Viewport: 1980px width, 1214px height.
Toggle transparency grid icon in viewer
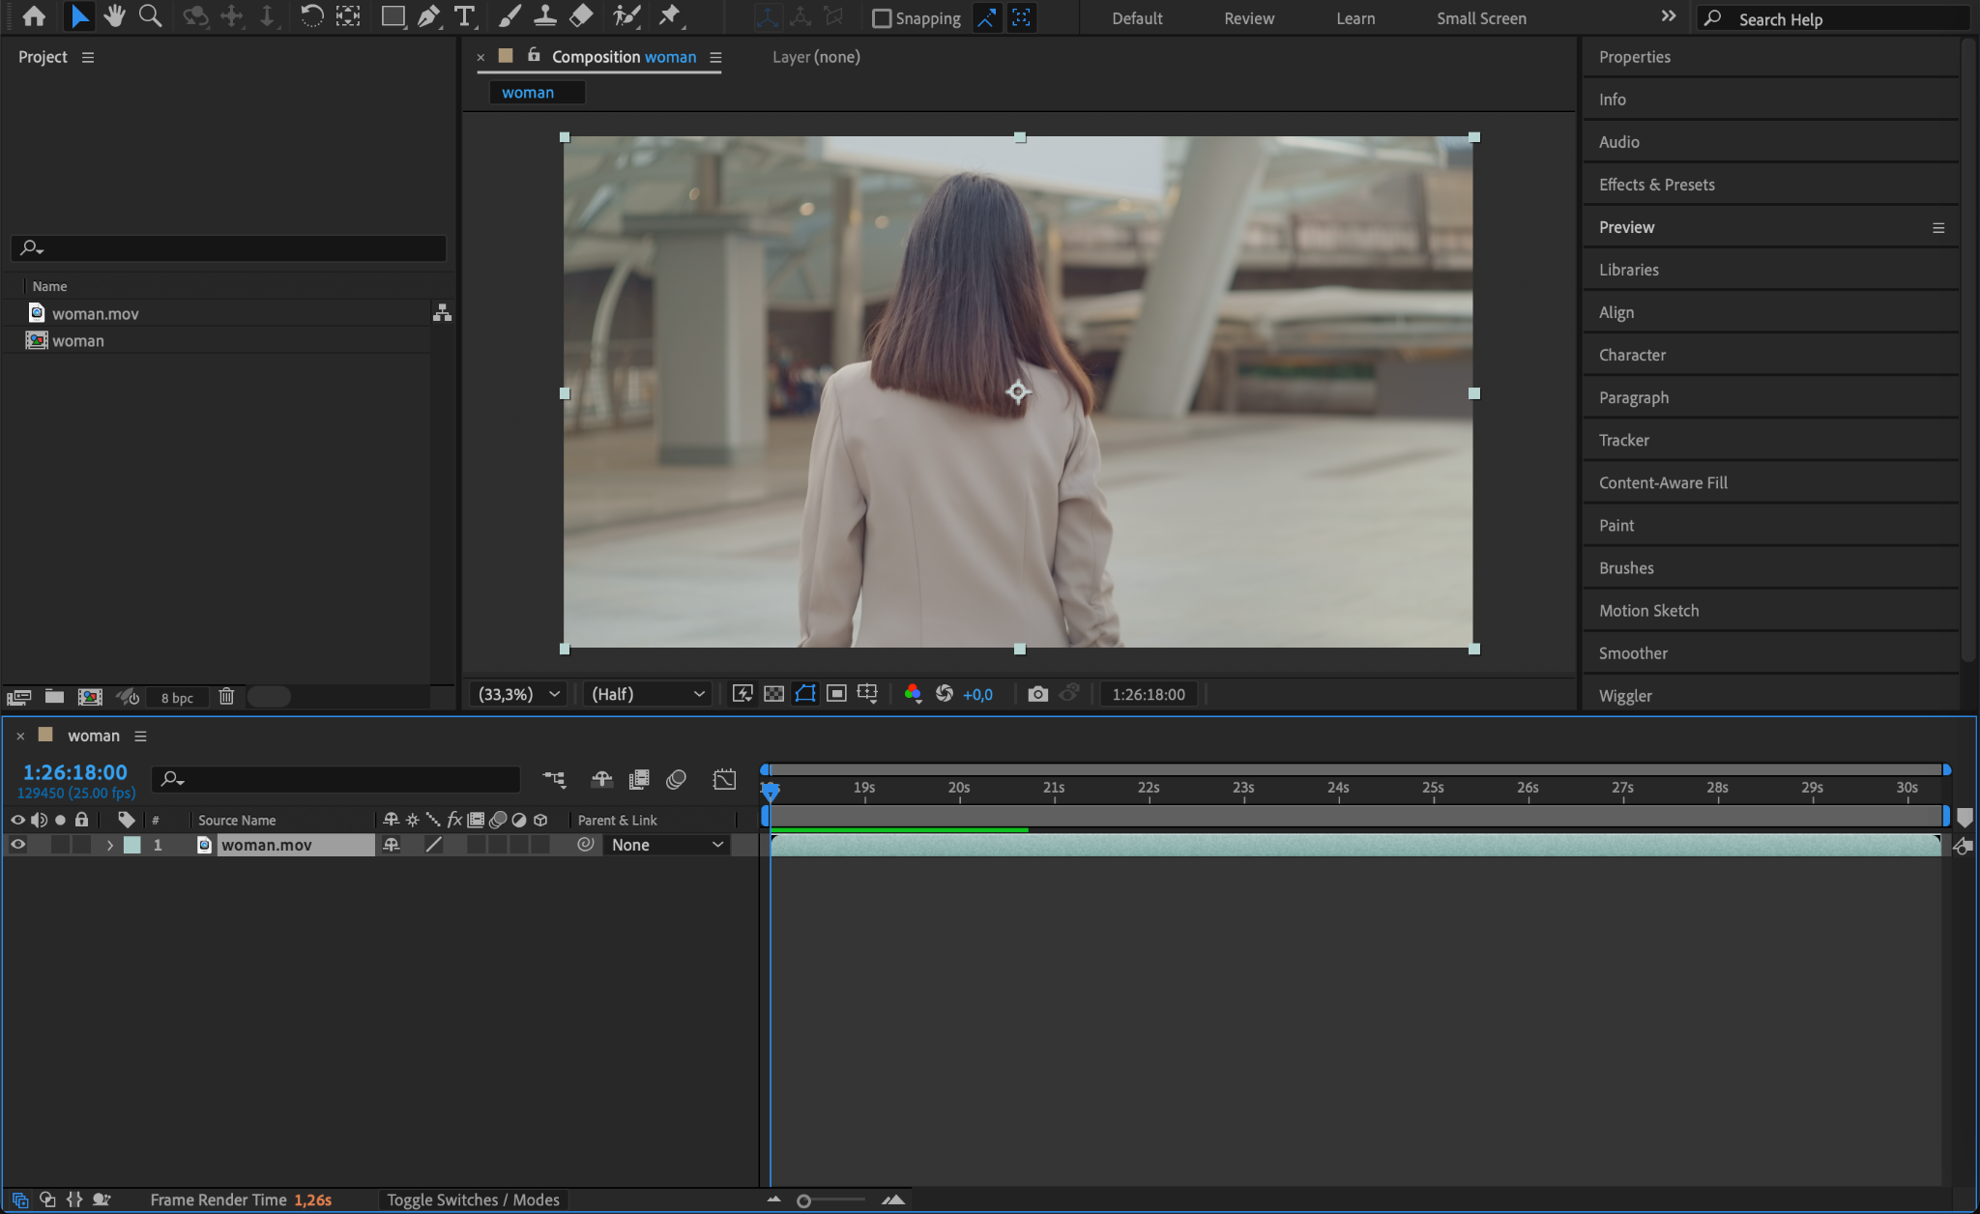[x=774, y=694]
